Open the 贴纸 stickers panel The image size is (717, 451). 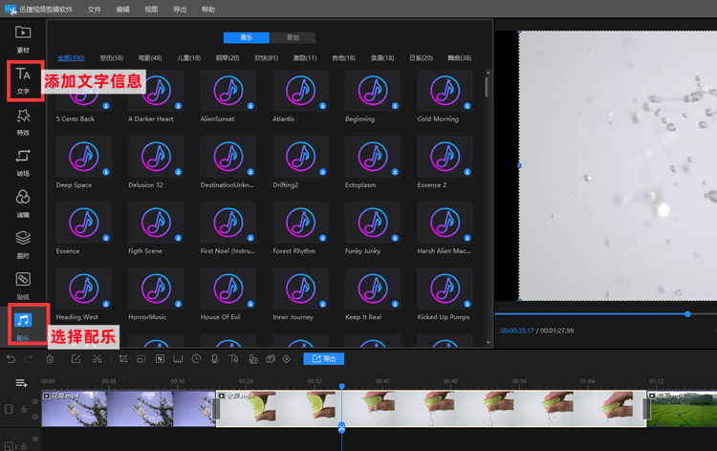point(23,287)
